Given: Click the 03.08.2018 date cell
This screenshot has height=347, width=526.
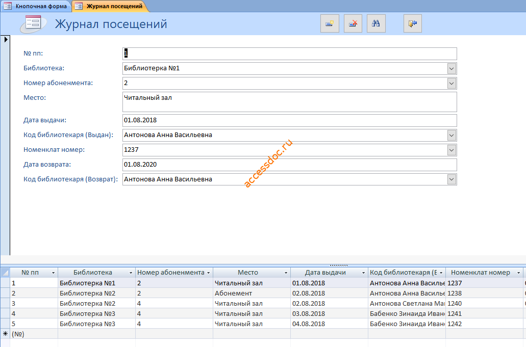Looking at the screenshot, I should [329, 314].
